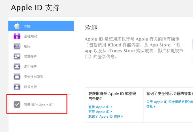The height and width of the screenshot is (132, 193).
Task: Click the 多个帐户 two-people icon
Action: click(x=17, y=67)
